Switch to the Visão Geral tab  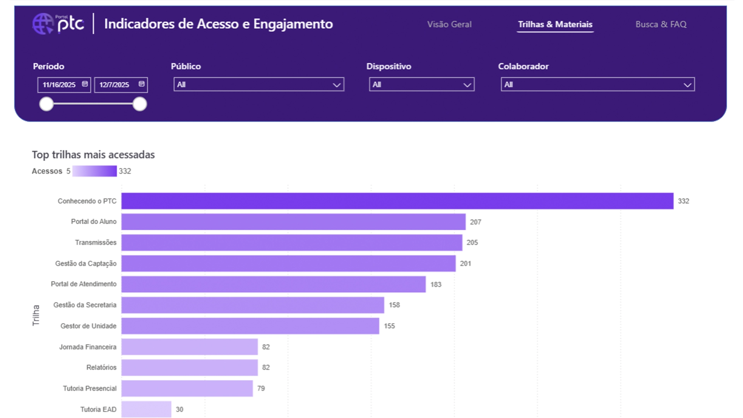(x=449, y=24)
